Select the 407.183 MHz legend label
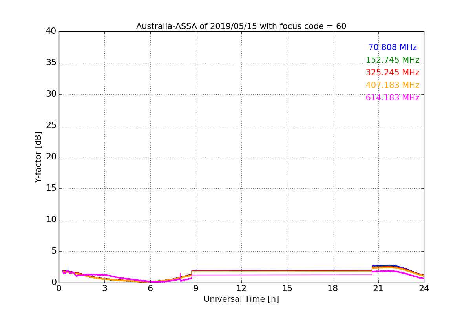The height and width of the screenshot is (314, 471). point(392,85)
